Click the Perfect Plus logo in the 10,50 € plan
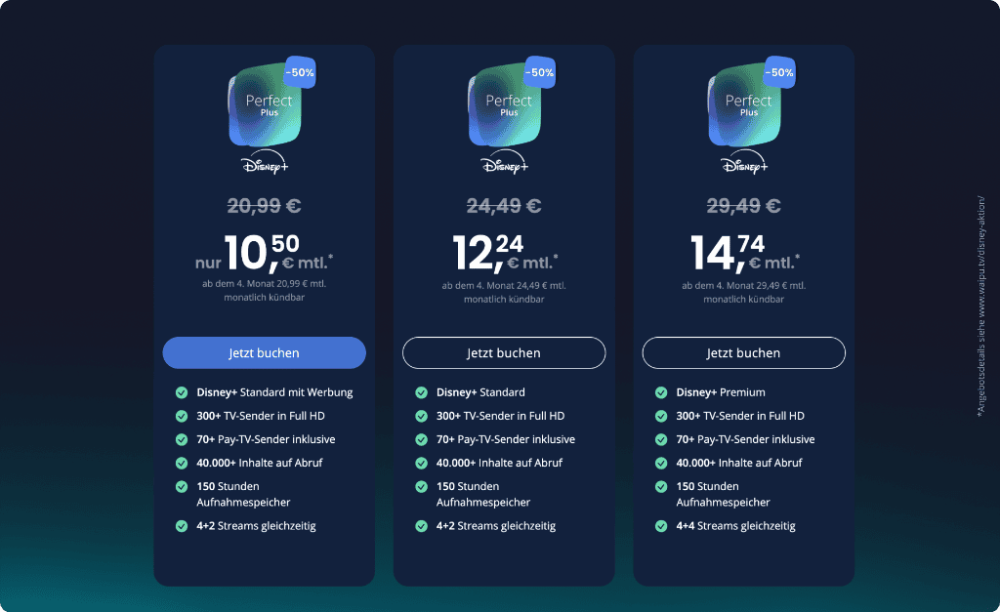 coord(266,105)
